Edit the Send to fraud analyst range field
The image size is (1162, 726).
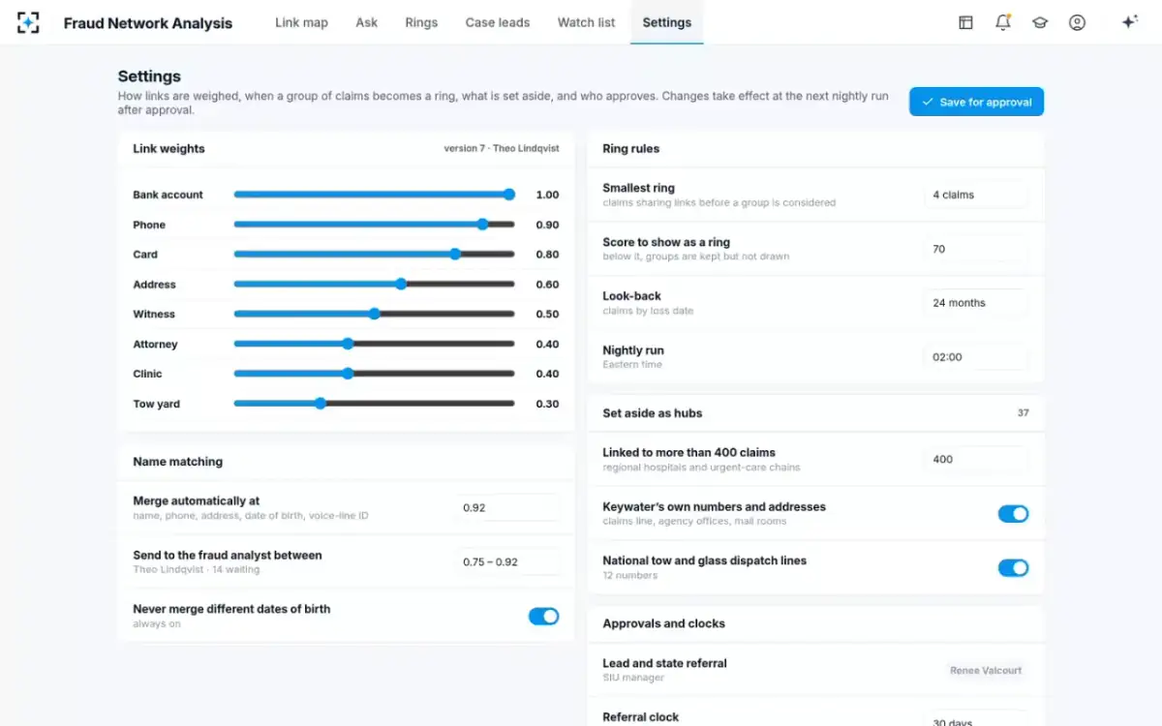pos(507,561)
